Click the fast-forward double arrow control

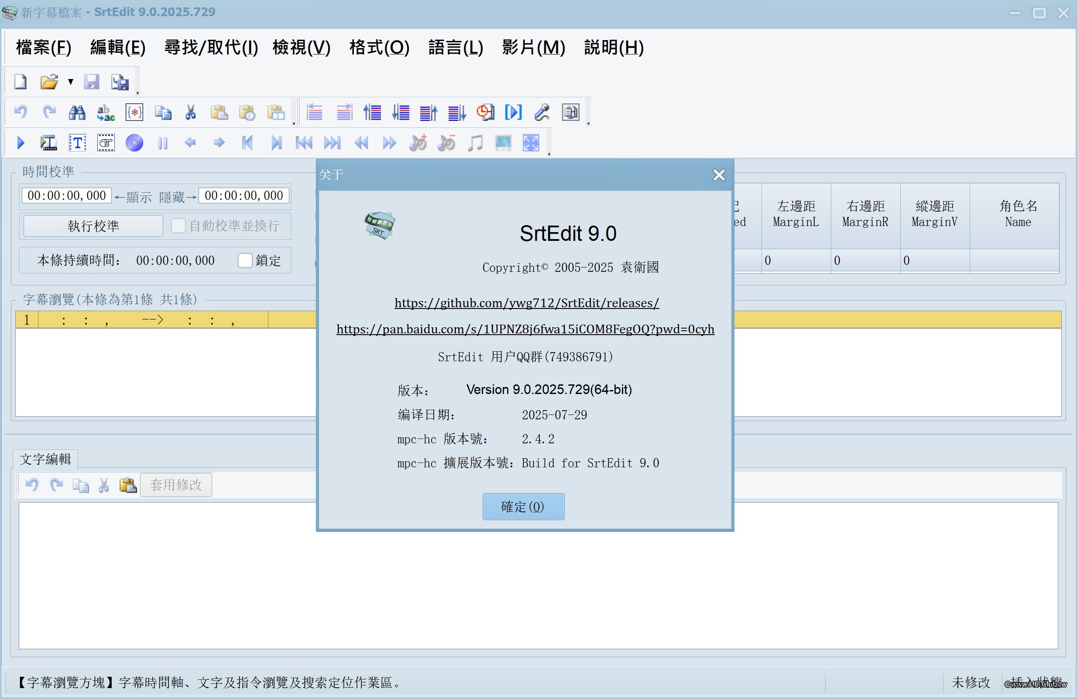coord(389,144)
